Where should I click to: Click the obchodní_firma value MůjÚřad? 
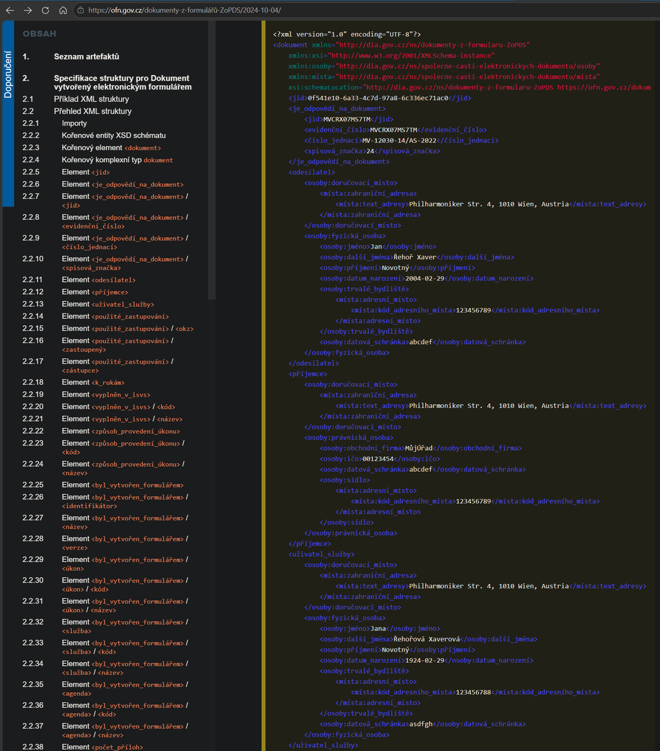click(419, 448)
